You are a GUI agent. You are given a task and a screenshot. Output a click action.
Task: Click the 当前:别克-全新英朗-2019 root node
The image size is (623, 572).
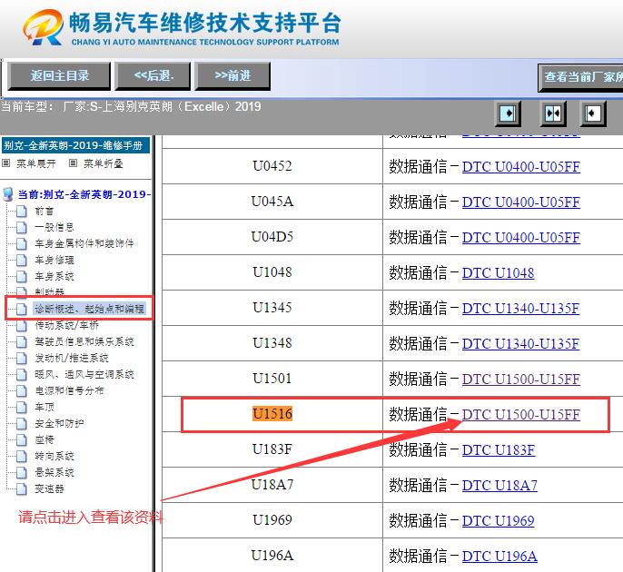[84, 194]
